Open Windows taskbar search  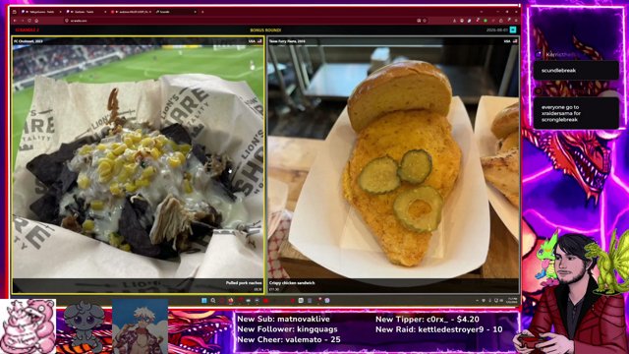pos(213,301)
